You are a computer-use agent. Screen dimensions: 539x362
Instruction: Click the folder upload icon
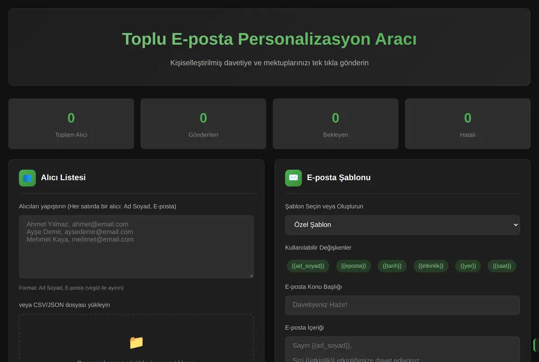(136, 343)
